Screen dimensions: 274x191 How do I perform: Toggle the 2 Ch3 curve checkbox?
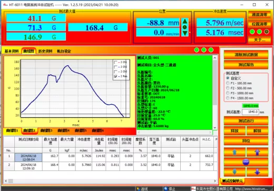click(x=115, y=72)
